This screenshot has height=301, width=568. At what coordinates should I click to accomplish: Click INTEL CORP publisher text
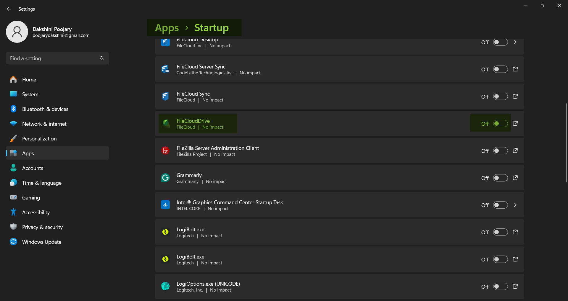coord(188,209)
